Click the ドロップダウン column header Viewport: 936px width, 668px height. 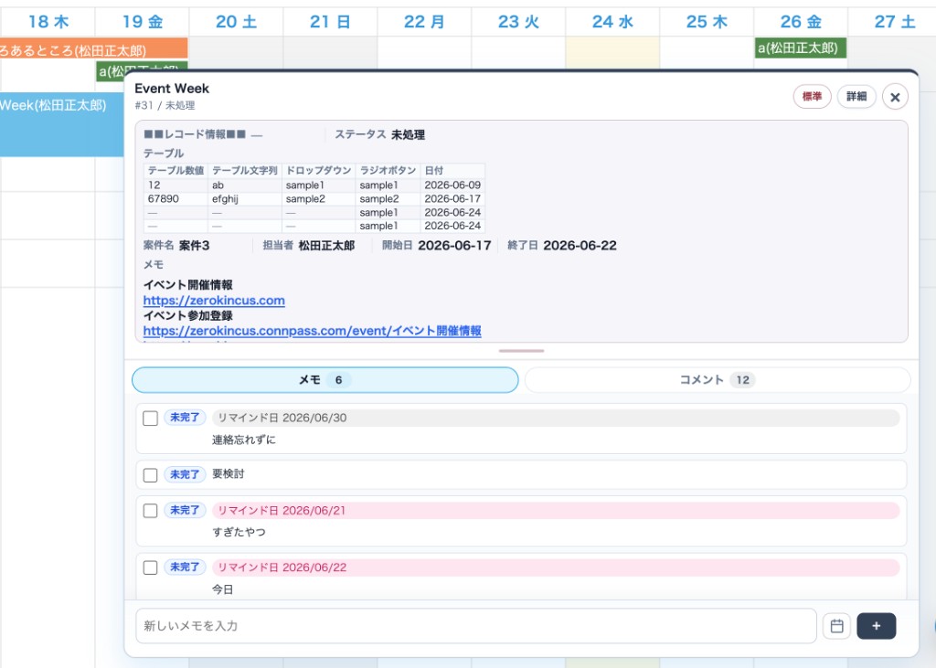click(319, 170)
